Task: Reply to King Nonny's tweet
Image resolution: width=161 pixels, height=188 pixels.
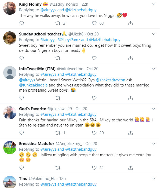Action: coord(22,23)
